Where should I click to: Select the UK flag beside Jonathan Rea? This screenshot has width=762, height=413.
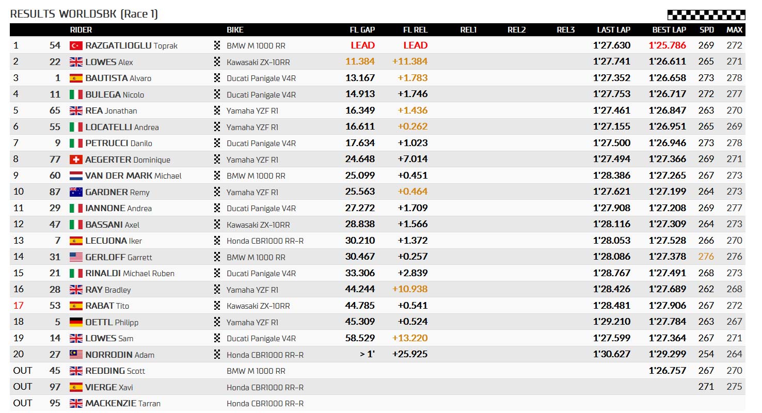point(76,110)
